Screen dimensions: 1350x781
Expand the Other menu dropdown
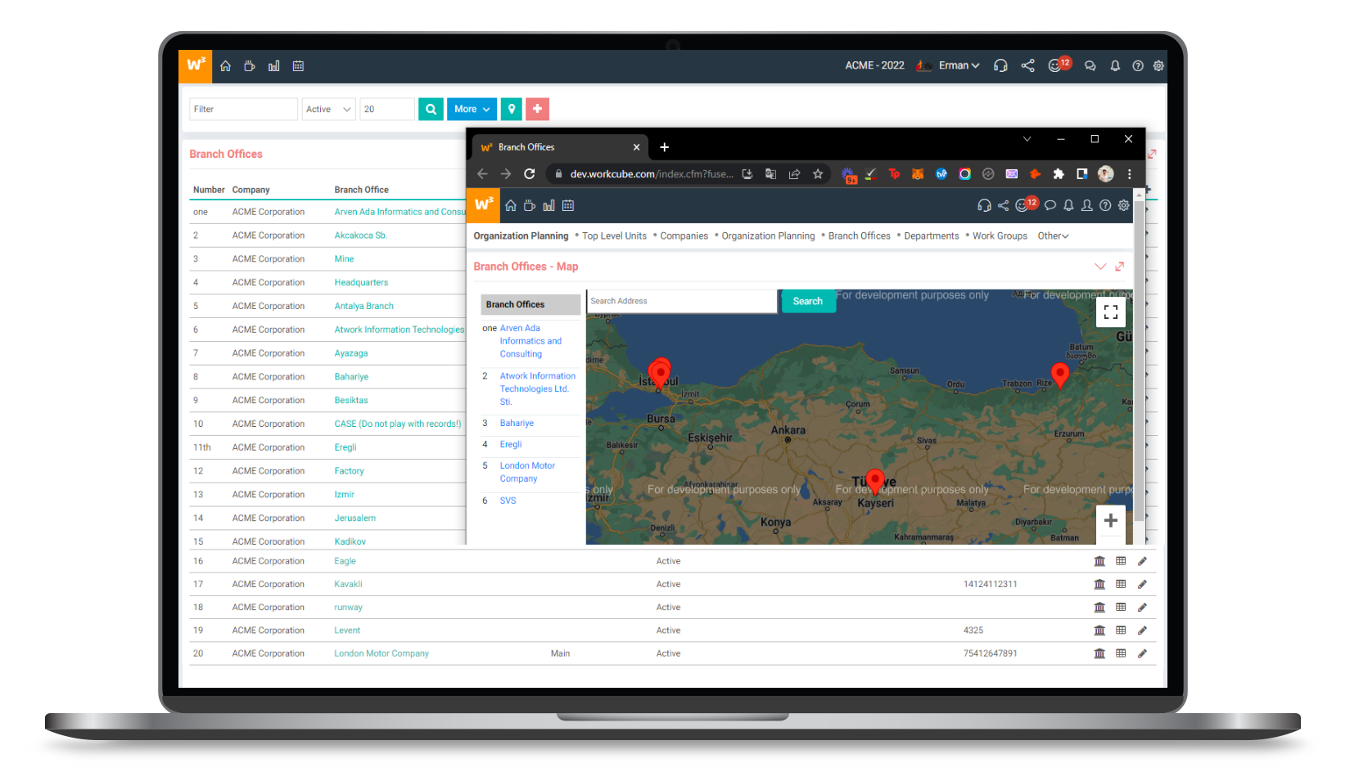[1053, 236]
